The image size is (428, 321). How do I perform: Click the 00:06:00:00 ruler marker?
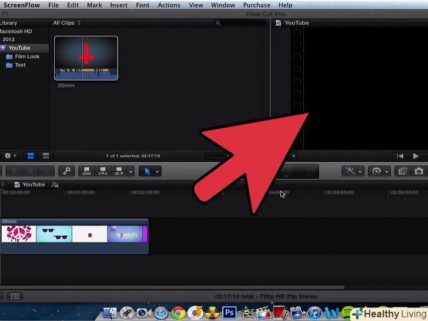click(x=404, y=192)
